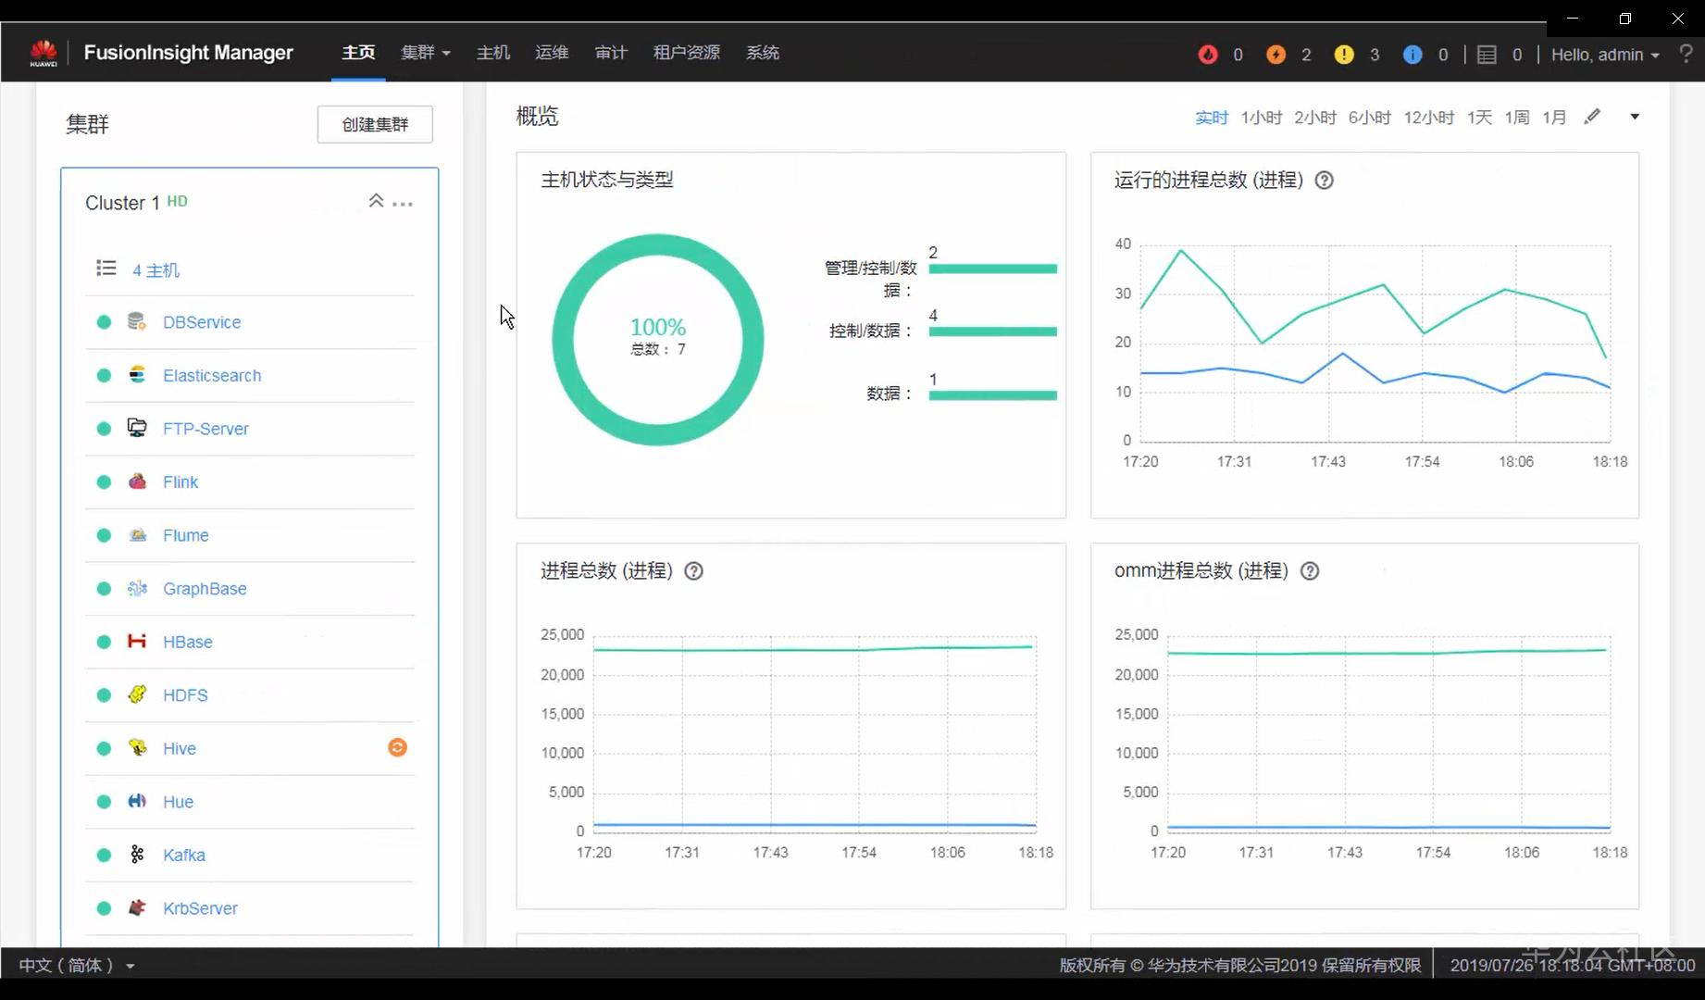
Task: Open the 审计 menu
Action: pyautogui.click(x=611, y=53)
